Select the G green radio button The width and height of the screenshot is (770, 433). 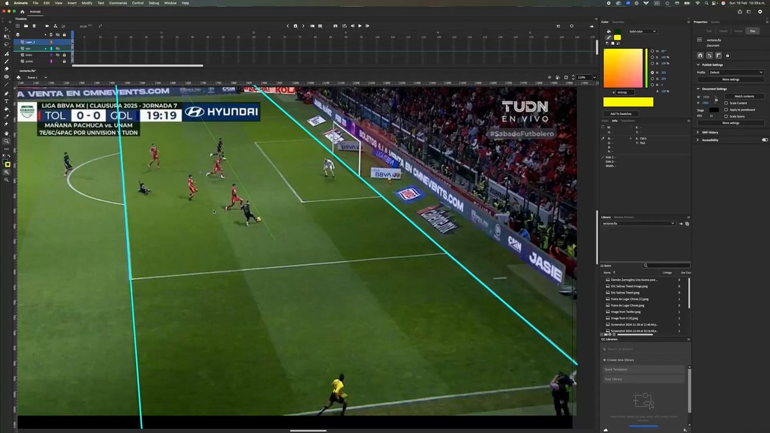(653, 79)
